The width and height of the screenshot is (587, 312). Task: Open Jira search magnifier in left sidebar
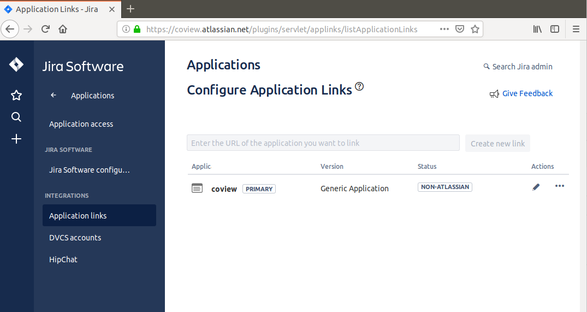pyautogui.click(x=16, y=117)
